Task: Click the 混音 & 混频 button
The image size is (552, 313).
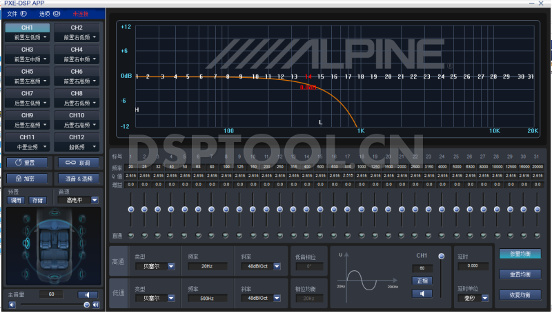Action: pyautogui.click(x=78, y=179)
